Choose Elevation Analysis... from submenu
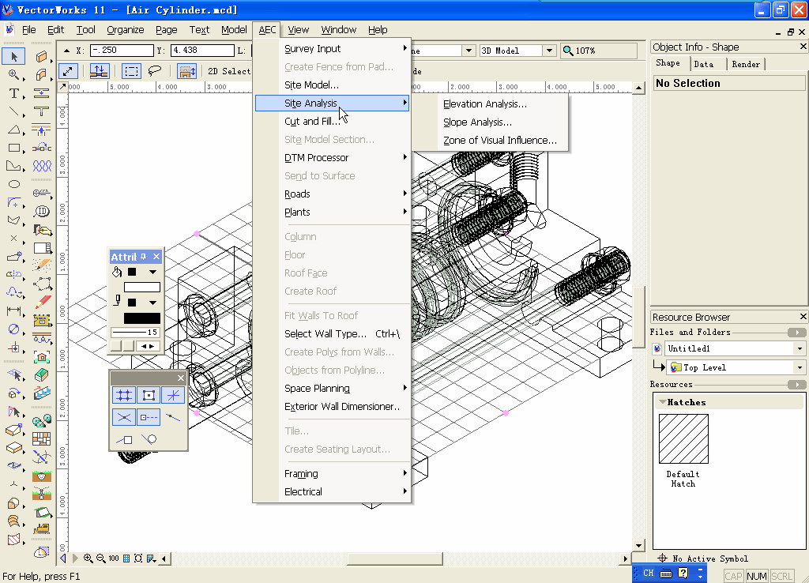The width and height of the screenshot is (809, 583). point(485,104)
